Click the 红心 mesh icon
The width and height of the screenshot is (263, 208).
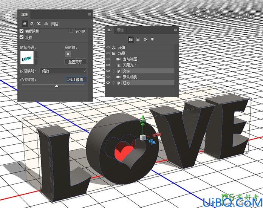(x=118, y=83)
